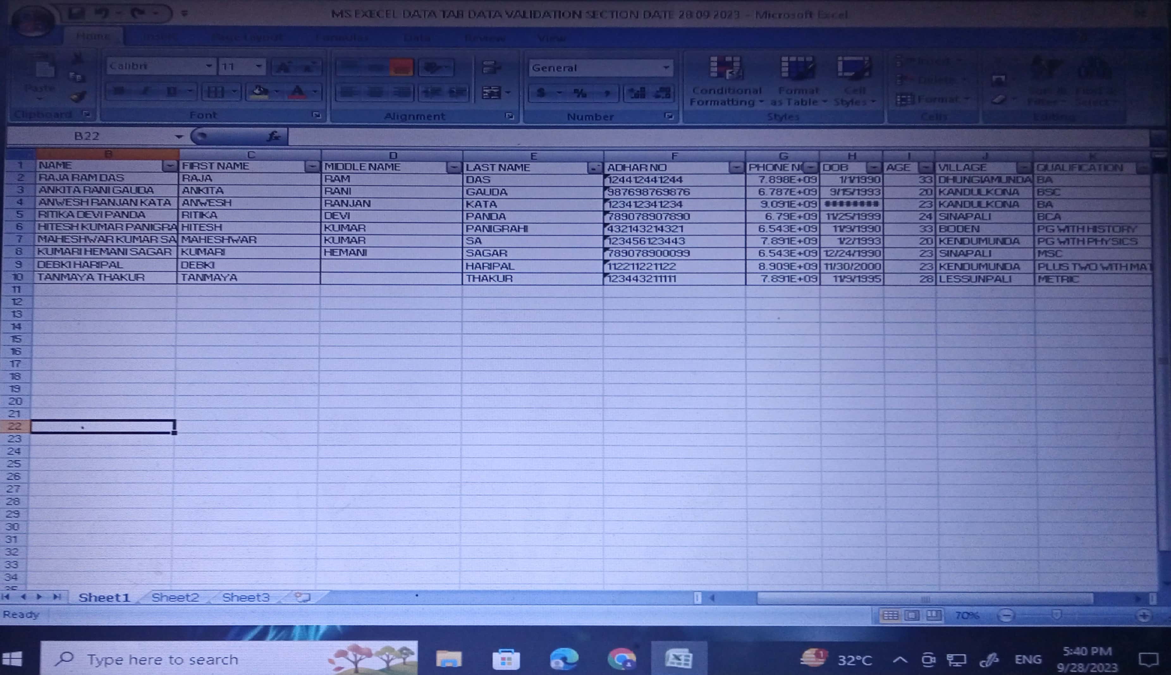Screen dimensions: 1171x675
Task: Click the Increase Decimal icon
Action: click(x=637, y=93)
